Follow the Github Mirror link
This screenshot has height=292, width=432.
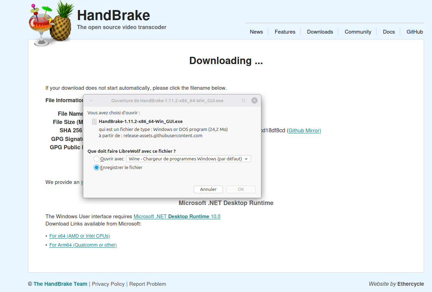pos(305,131)
